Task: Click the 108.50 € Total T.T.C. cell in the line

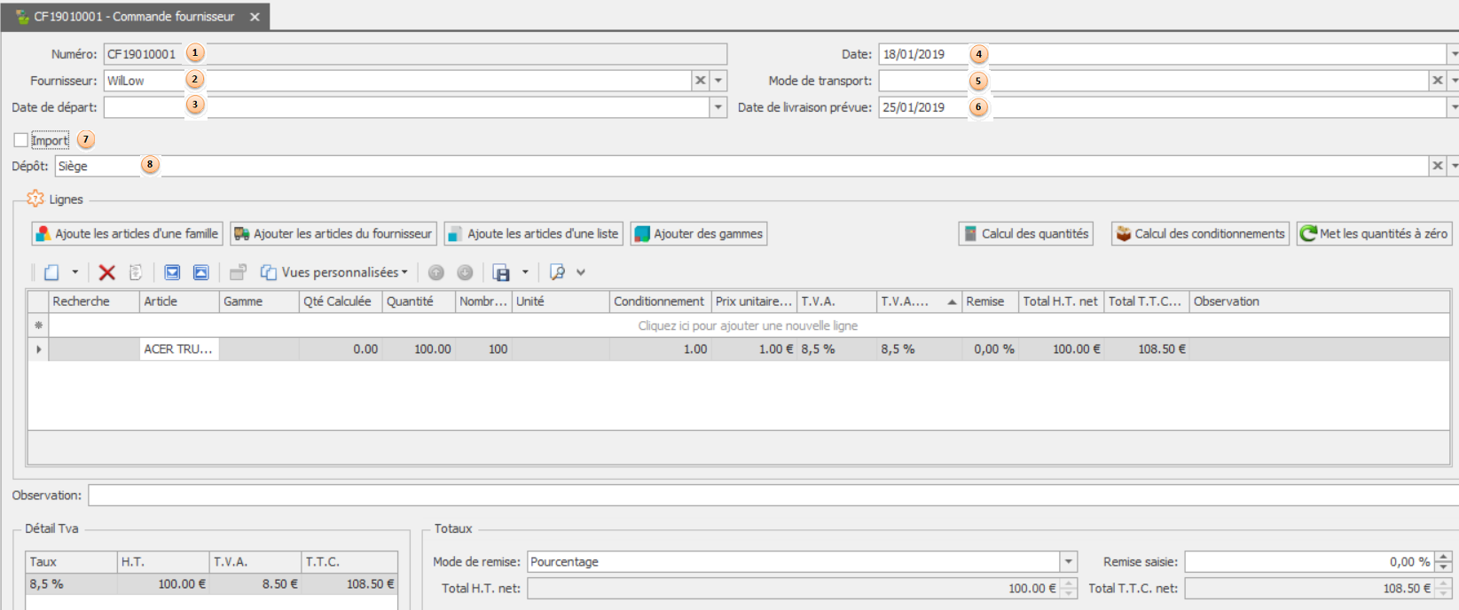Action: tap(1147, 349)
